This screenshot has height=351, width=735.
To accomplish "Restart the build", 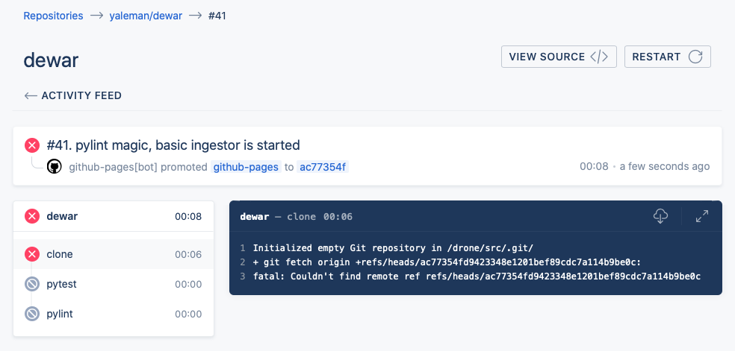I will tap(667, 57).
